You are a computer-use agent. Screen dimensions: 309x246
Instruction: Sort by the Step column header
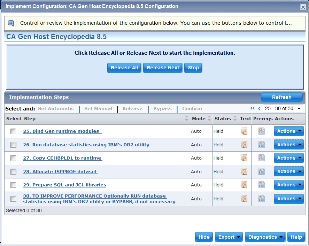click(x=187, y=119)
